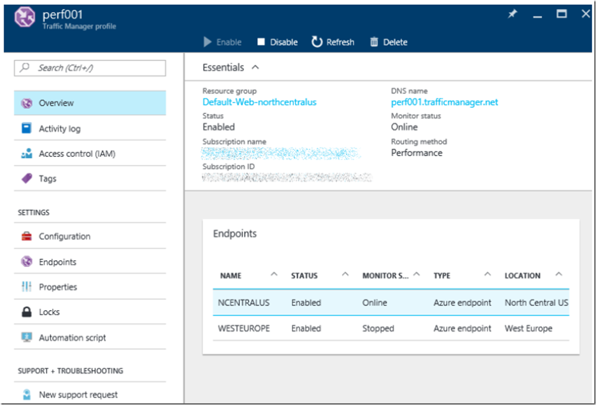This screenshot has height=405, width=596.
Task: Click the Automation script monitor icon
Action: point(27,337)
